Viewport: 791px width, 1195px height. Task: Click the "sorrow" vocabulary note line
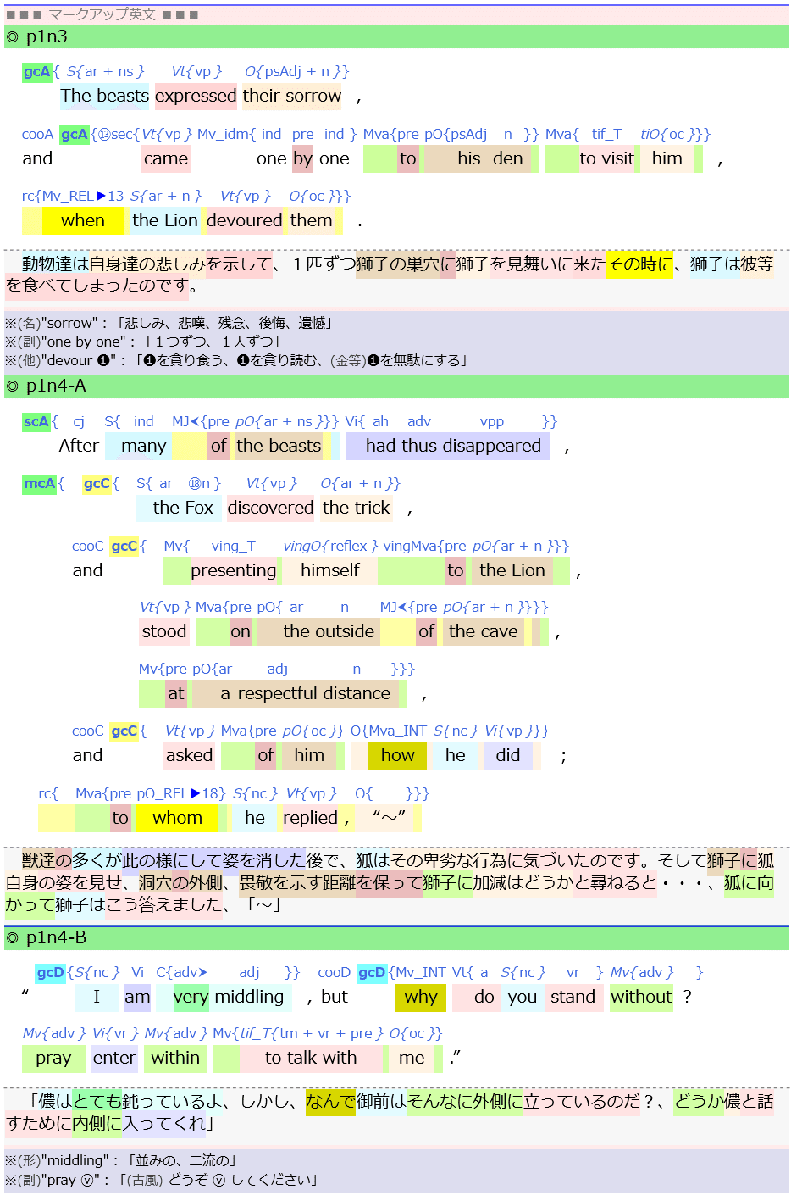point(169,323)
